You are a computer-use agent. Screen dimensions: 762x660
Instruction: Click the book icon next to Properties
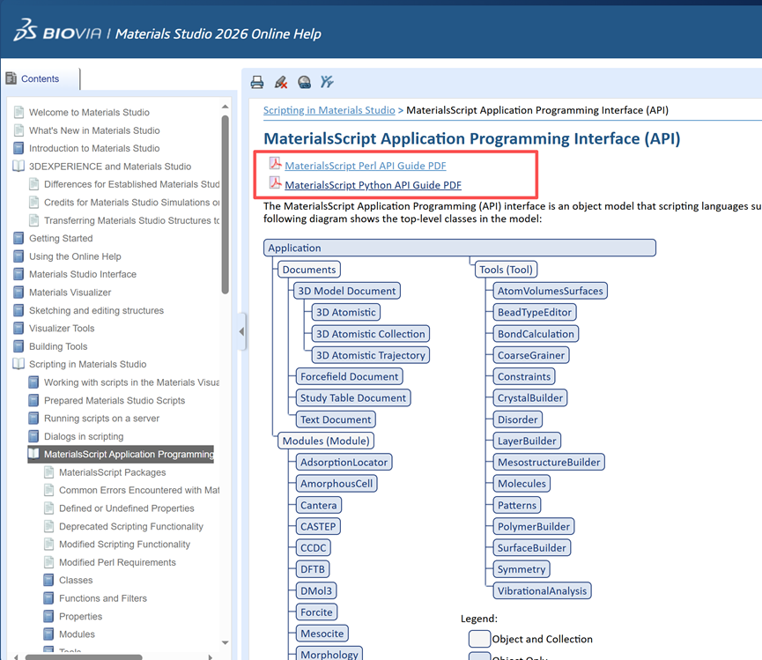pos(48,616)
